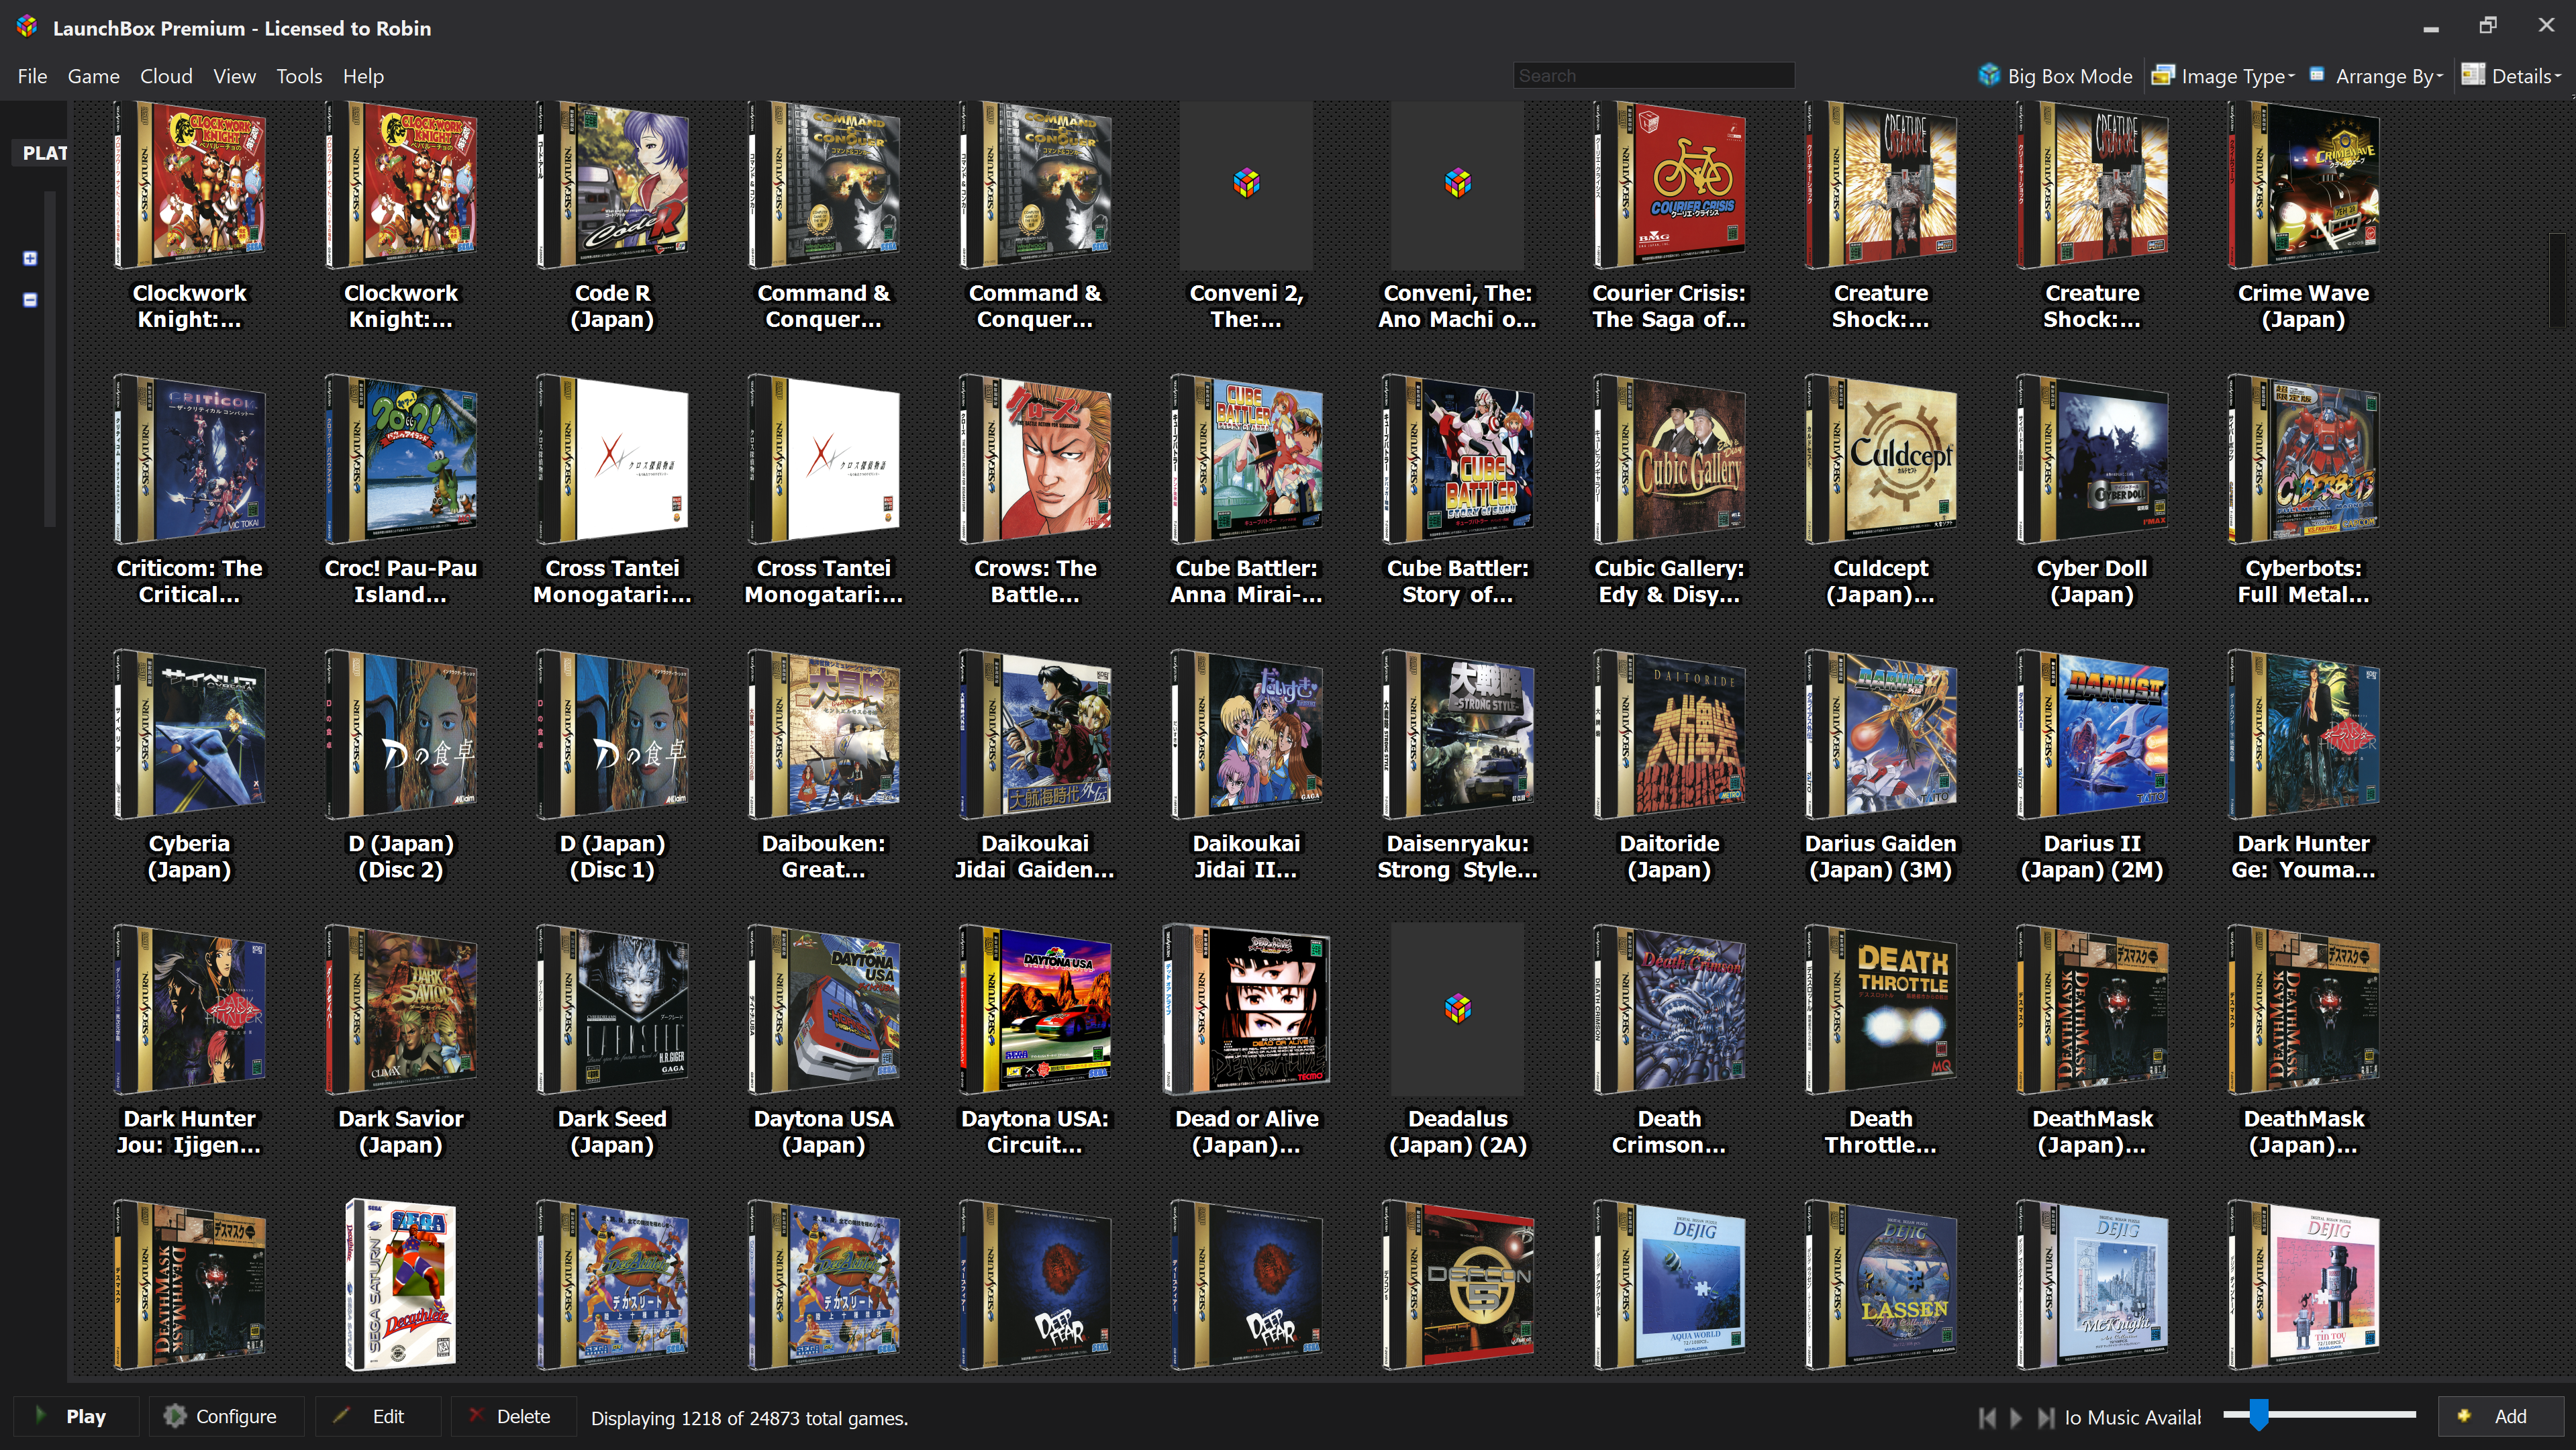This screenshot has height=1450, width=2576.
Task: Select Criticom: The Critical cover
Action: 189,460
